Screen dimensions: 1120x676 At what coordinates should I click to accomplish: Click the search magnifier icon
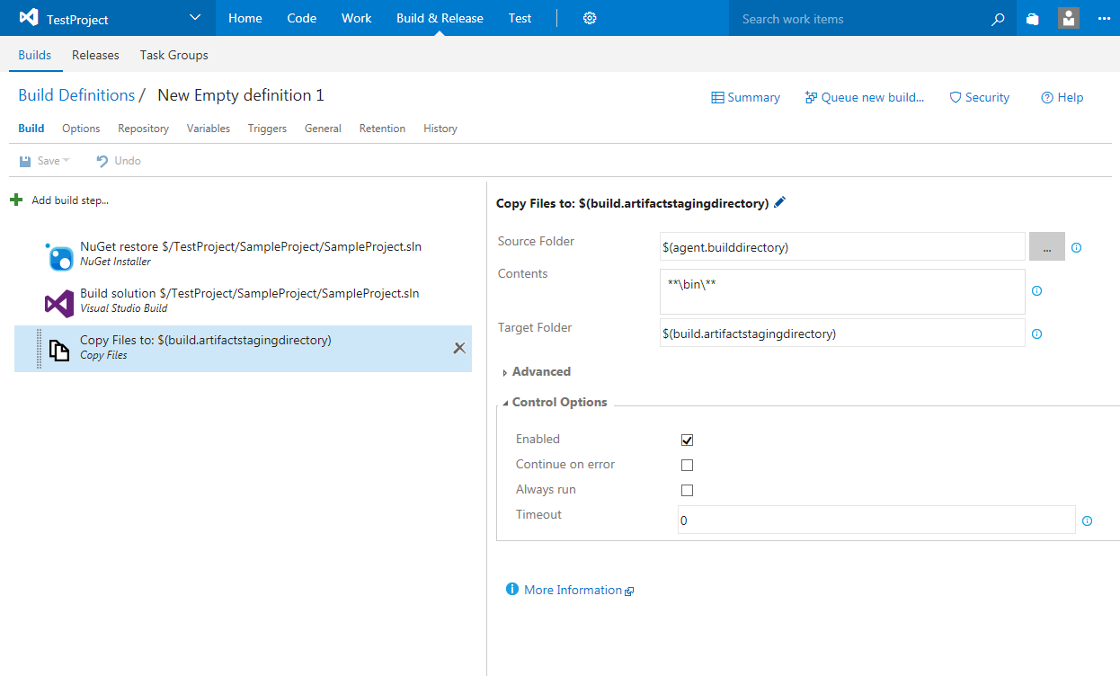click(997, 19)
